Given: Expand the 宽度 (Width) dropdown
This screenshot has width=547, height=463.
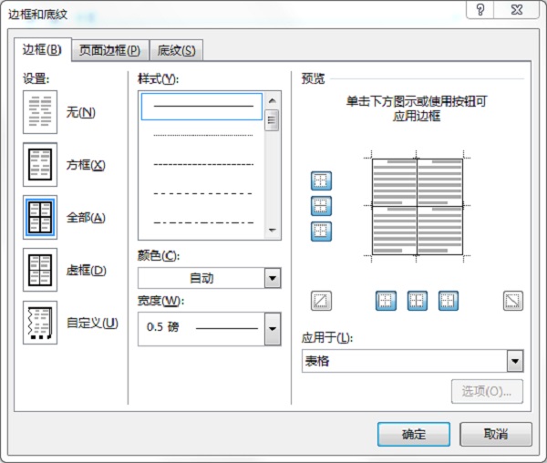Looking at the screenshot, I should (272, 328).
